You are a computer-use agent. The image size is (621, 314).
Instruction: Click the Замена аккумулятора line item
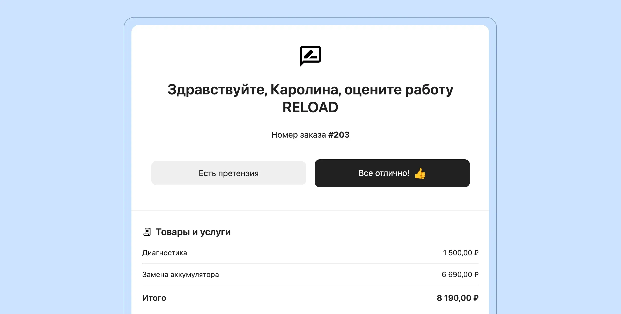click(180, 274)
